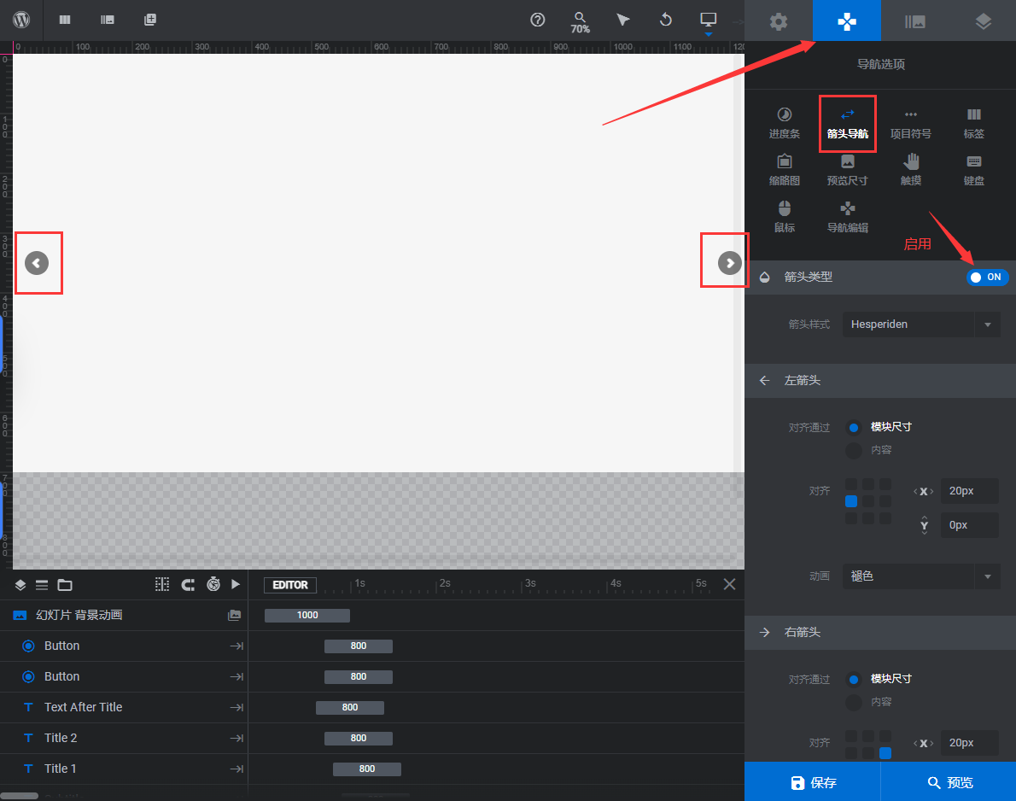
Task: Select the pointer selection tool
Action: click(x=622, y=20)
